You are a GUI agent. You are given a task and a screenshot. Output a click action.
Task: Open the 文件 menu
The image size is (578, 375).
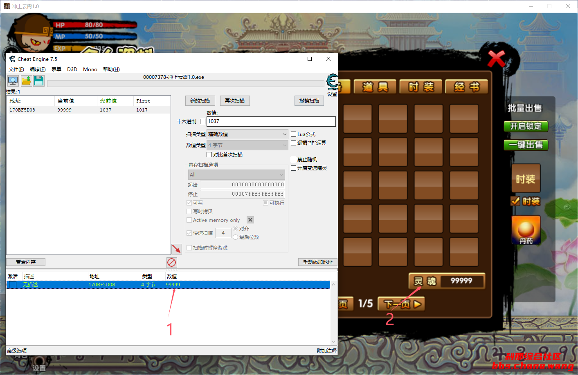pos(16,69)
